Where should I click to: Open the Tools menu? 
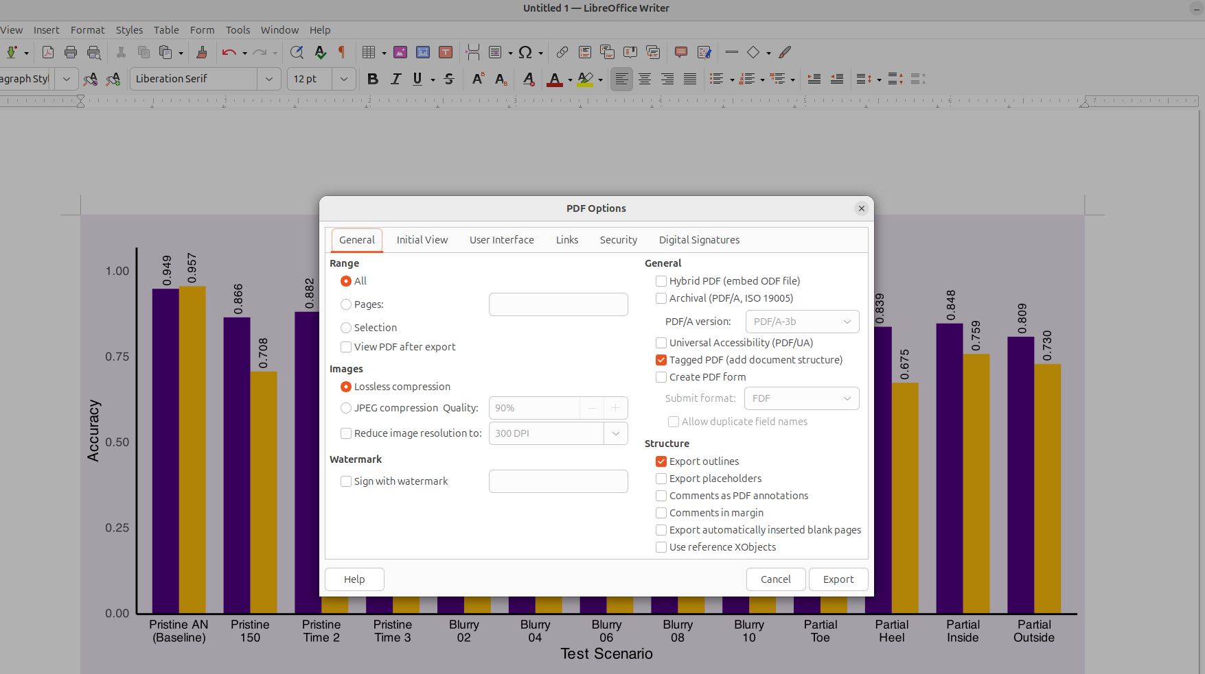pyautogui.click(x=238, y=30)
